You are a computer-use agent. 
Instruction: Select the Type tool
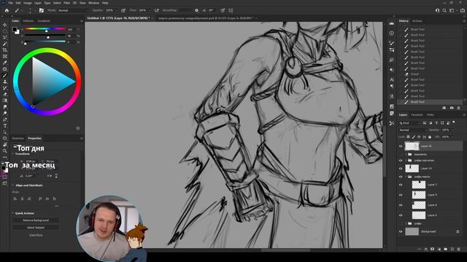tap(5, 126)
